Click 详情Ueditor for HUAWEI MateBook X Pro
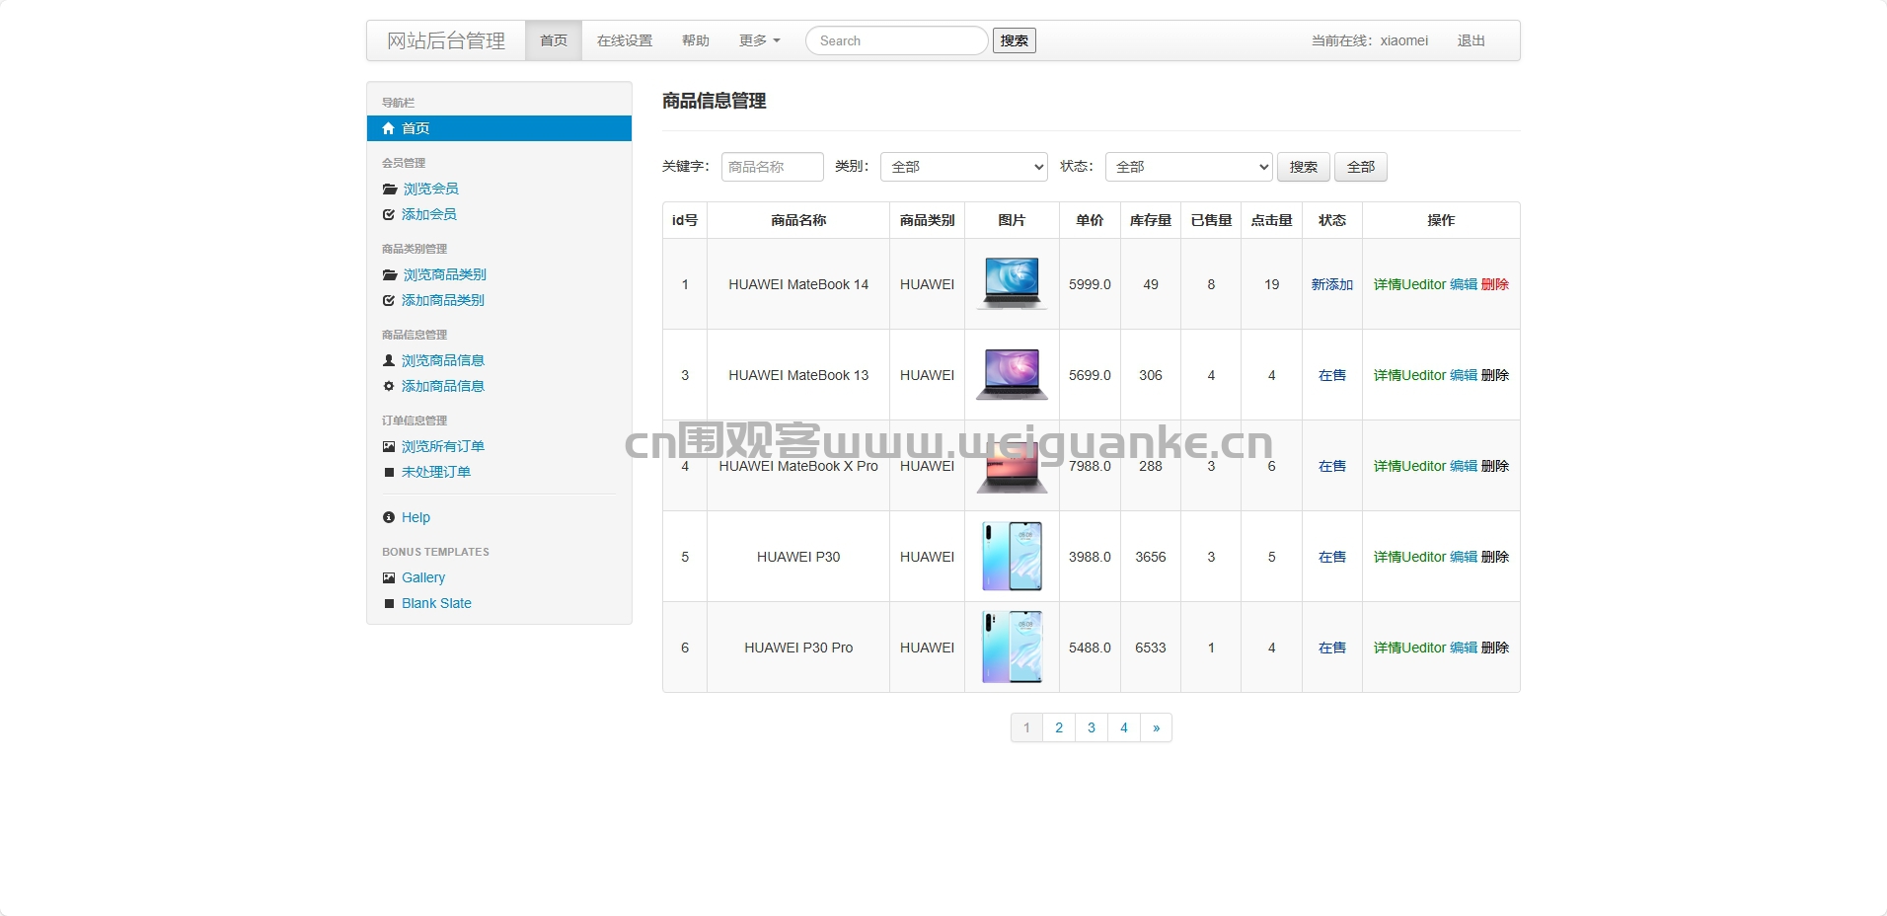The width and height of the screenshot is (1887, 916). point(1409,466)
